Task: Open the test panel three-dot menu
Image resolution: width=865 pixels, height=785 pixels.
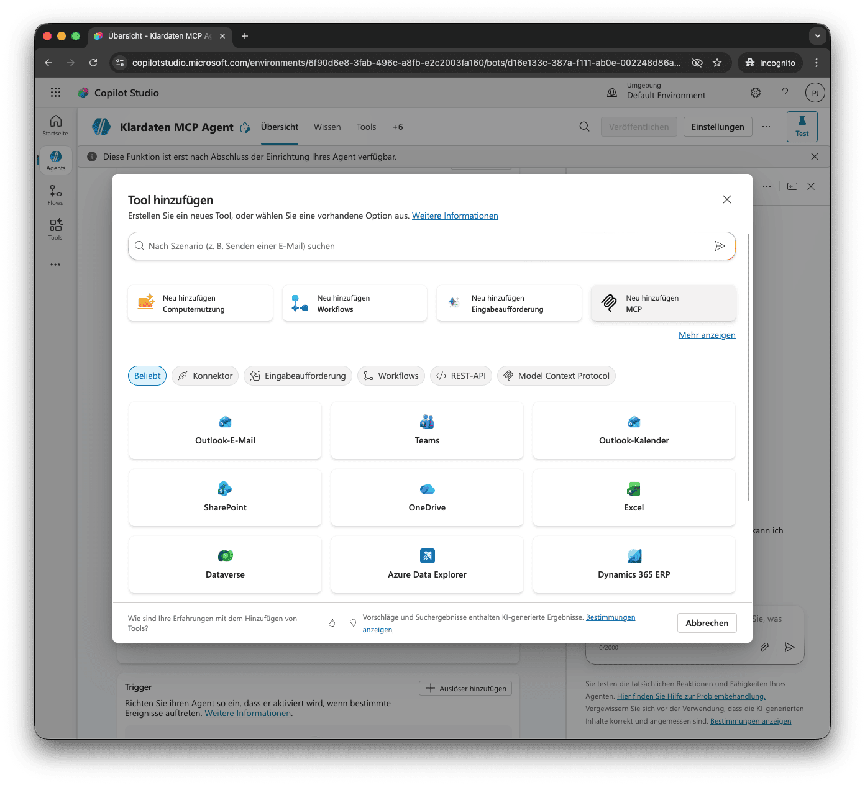Action: 767,186
